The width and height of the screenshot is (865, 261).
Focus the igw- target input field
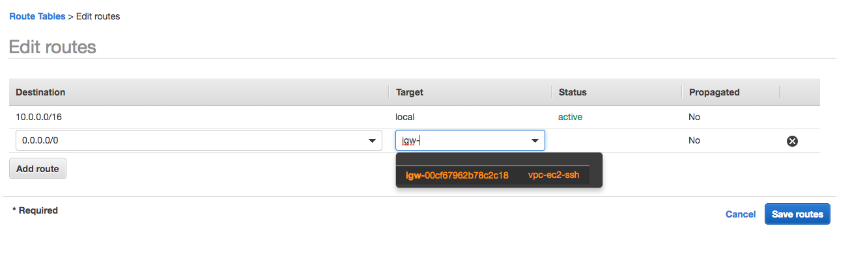pos(470,141)
